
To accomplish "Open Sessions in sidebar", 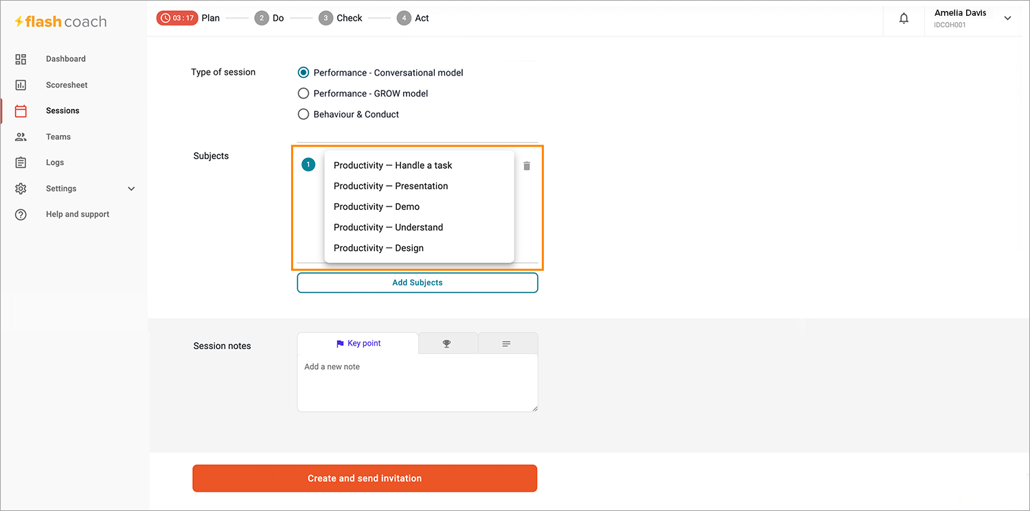I will pyautogui.click(x=62, y=110).
